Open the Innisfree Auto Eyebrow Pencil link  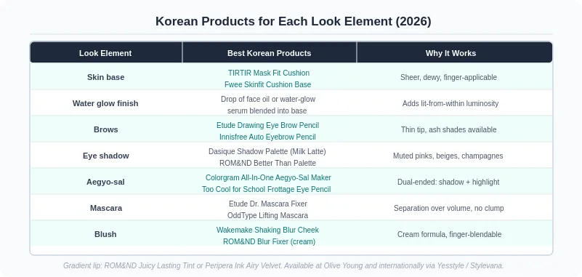(x=267, y=137)
